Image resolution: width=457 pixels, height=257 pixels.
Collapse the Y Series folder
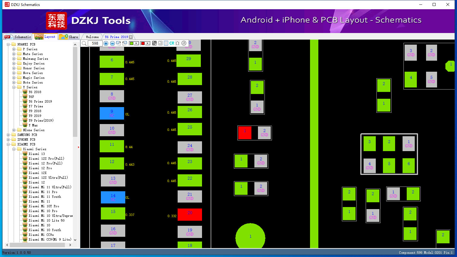click(14, 87)
